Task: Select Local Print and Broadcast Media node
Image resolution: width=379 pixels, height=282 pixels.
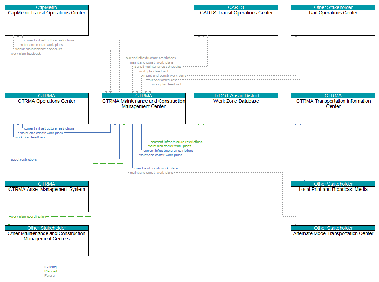Action: (333, 197)
